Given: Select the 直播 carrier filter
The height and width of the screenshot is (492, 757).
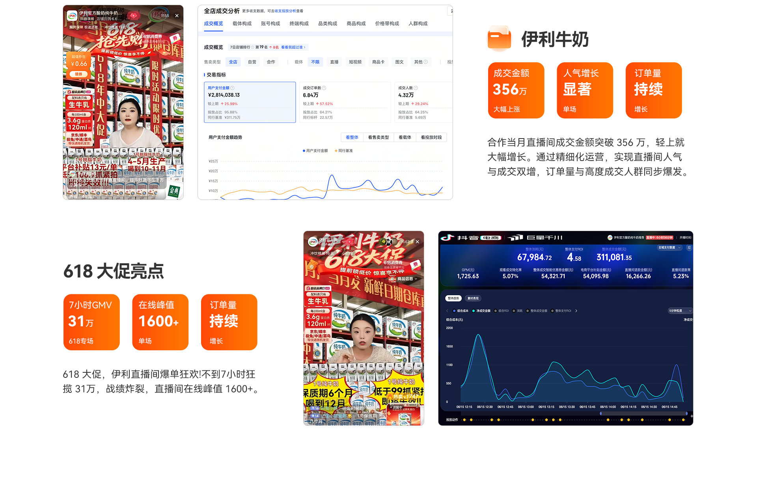Looking at the screenshot, I should click(x=334, y=62).
